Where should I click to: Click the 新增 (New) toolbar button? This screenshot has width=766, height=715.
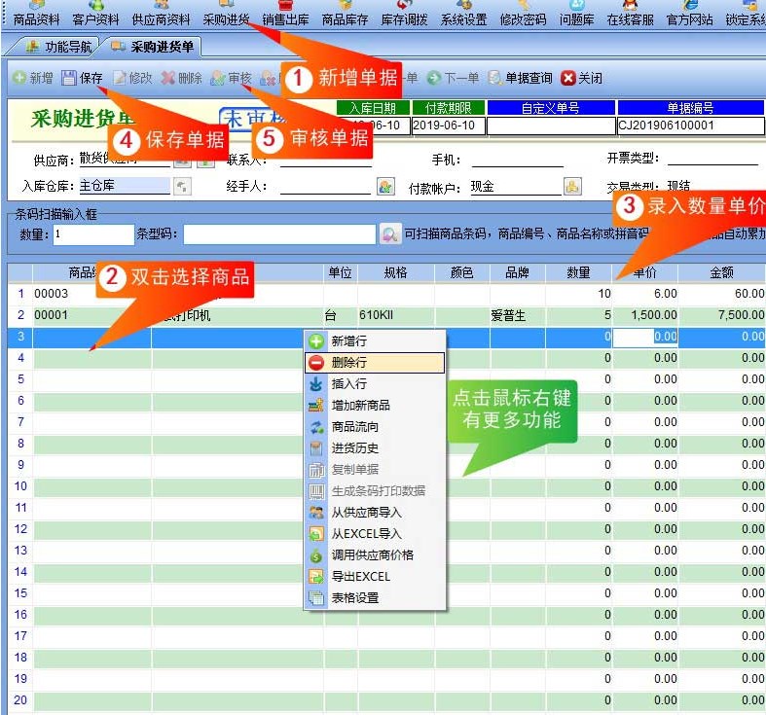coord(33,78)
